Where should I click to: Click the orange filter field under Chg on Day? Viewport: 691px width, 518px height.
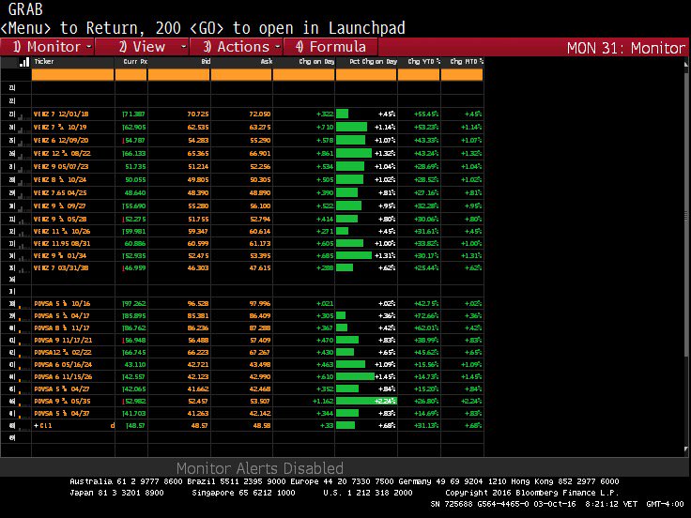(x=303, y=75)
